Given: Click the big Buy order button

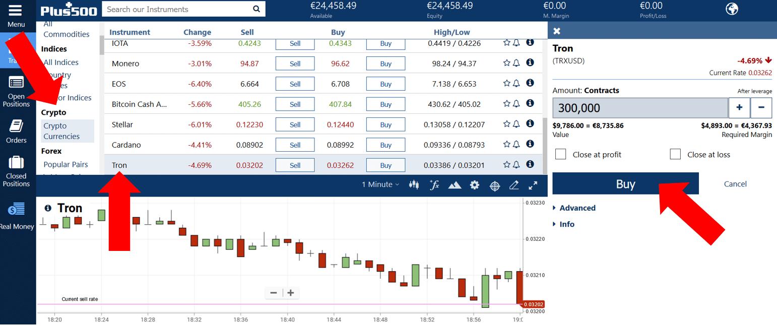Looking at the screenshot, I should (x=625, y=184).
